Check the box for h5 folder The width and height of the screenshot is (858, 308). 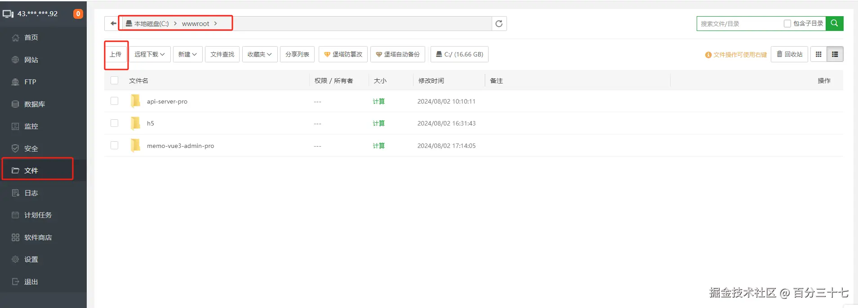pyautogui.click(x=114, y=123)
